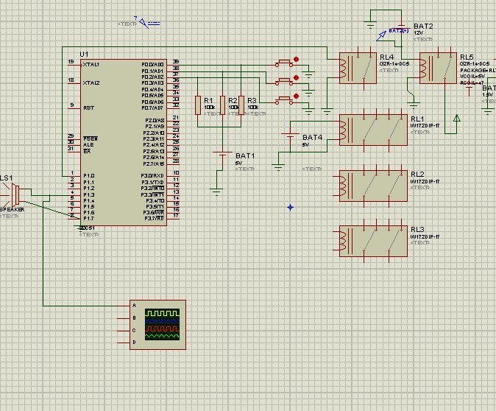Viewport: 496px width, 411px height.
Task: Toggle the bottom push button's red actuator
Action: pos(296,95)
